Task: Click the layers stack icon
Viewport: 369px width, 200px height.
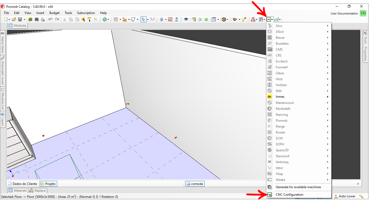Action: click(161, 19)
